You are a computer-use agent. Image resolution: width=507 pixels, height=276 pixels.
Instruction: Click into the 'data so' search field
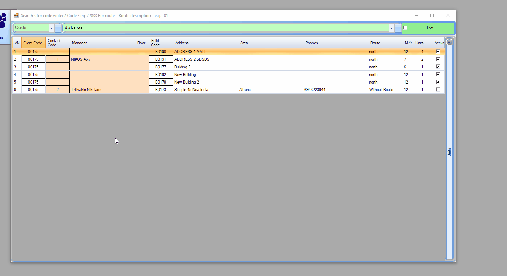[225, 28]
